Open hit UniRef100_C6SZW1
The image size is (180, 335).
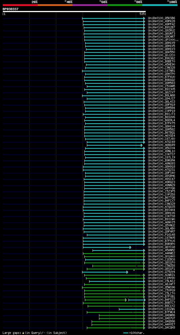tap(161, 309)
